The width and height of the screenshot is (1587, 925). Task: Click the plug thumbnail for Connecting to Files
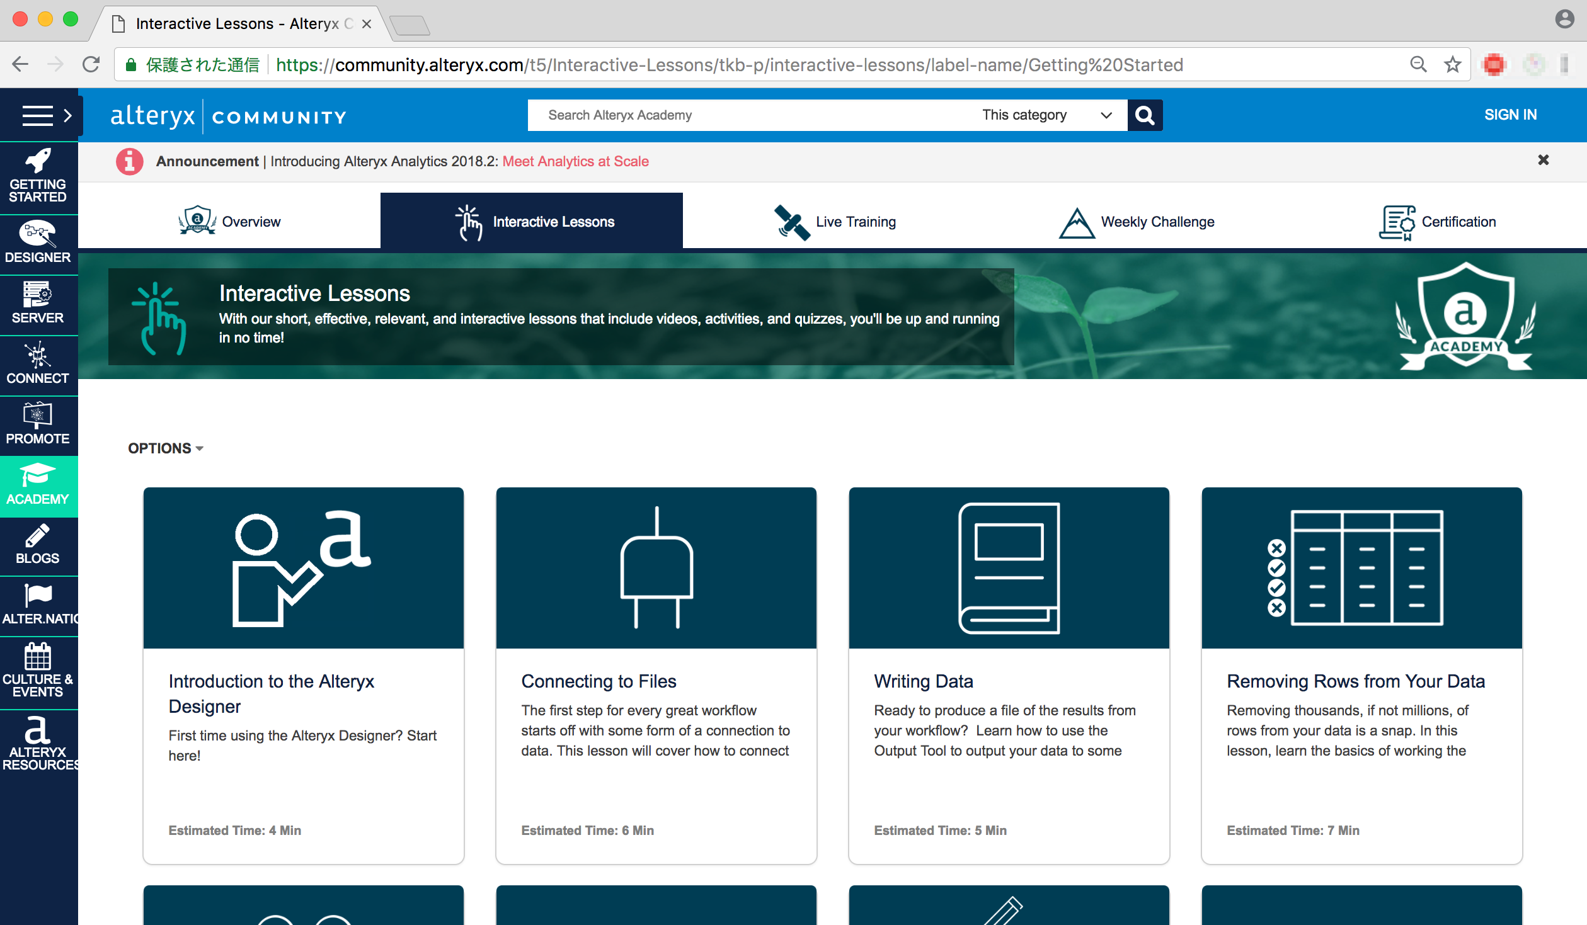click(656, 568)
